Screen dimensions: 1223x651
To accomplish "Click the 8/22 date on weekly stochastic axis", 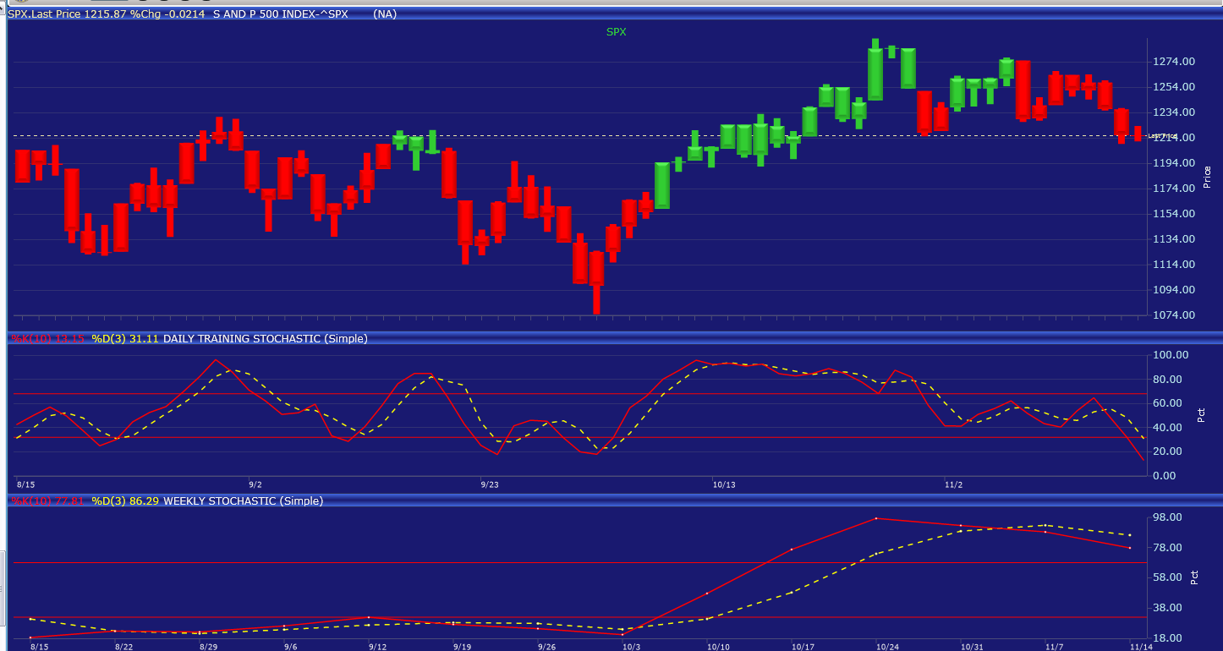I will click(x=123, y=647).
